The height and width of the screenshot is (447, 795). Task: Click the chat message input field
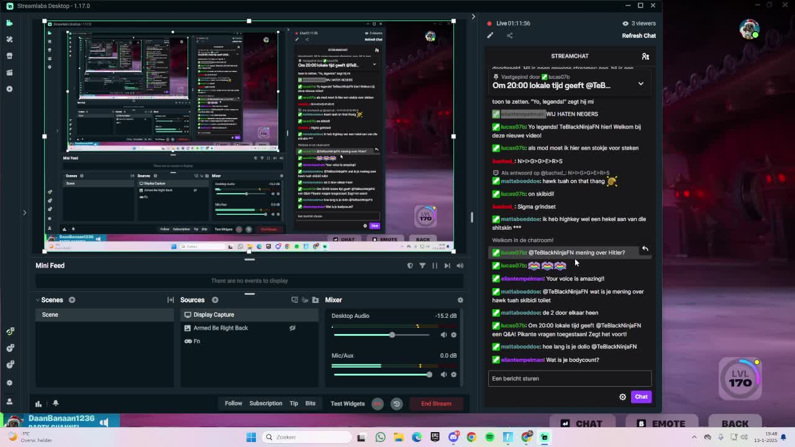pos(570,378)
